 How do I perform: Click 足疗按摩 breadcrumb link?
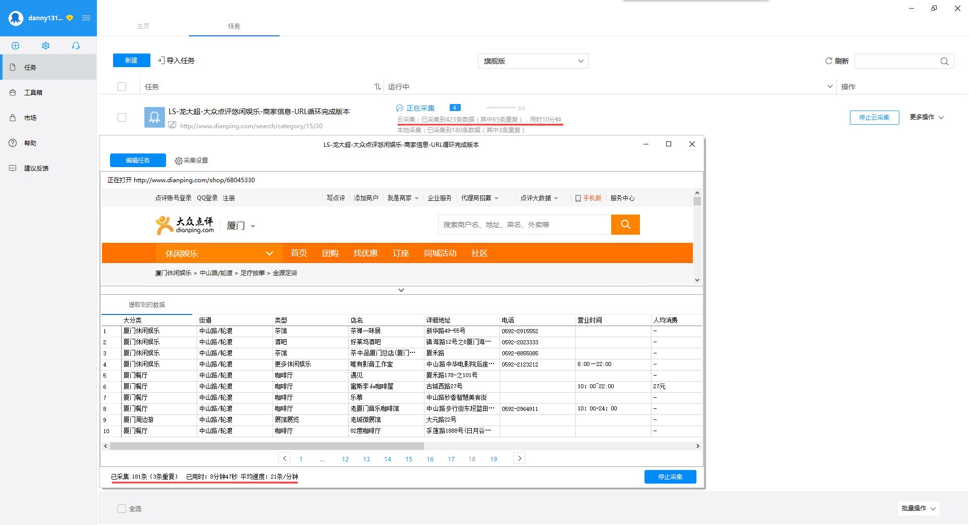coord(252,273)
